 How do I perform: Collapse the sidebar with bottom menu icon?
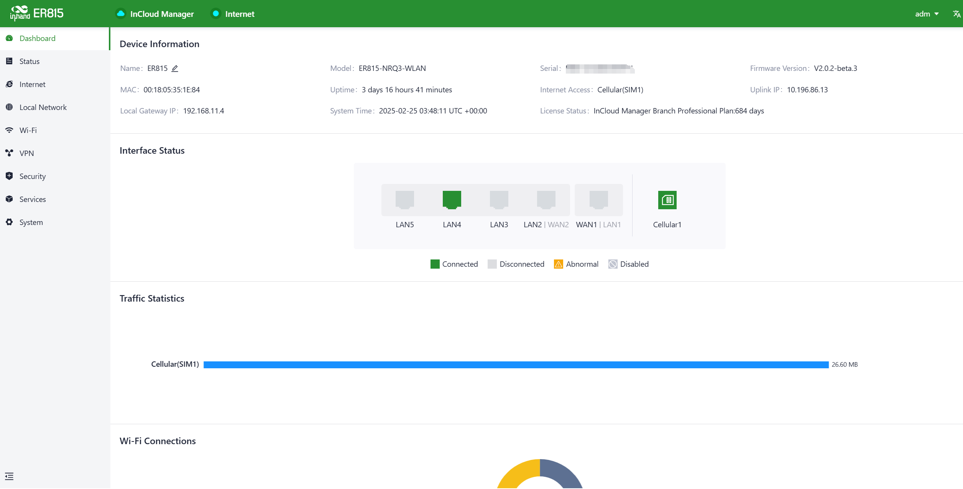point(9,476)
